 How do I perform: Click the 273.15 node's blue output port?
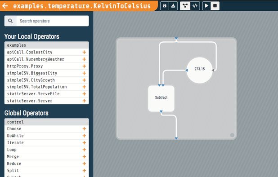[187, 70]
